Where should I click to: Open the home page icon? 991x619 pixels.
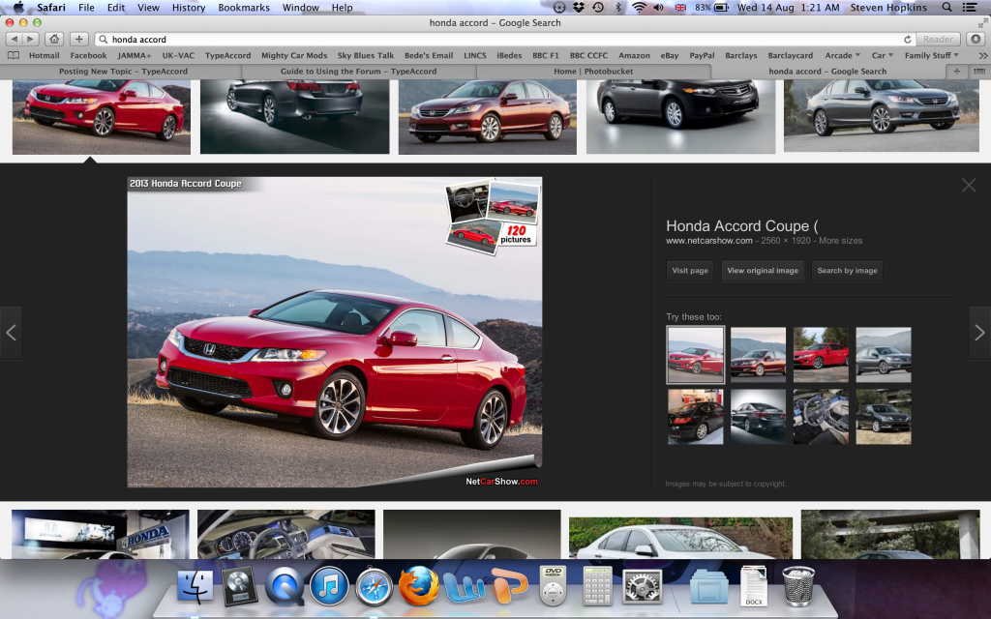[x=54, y=39]
